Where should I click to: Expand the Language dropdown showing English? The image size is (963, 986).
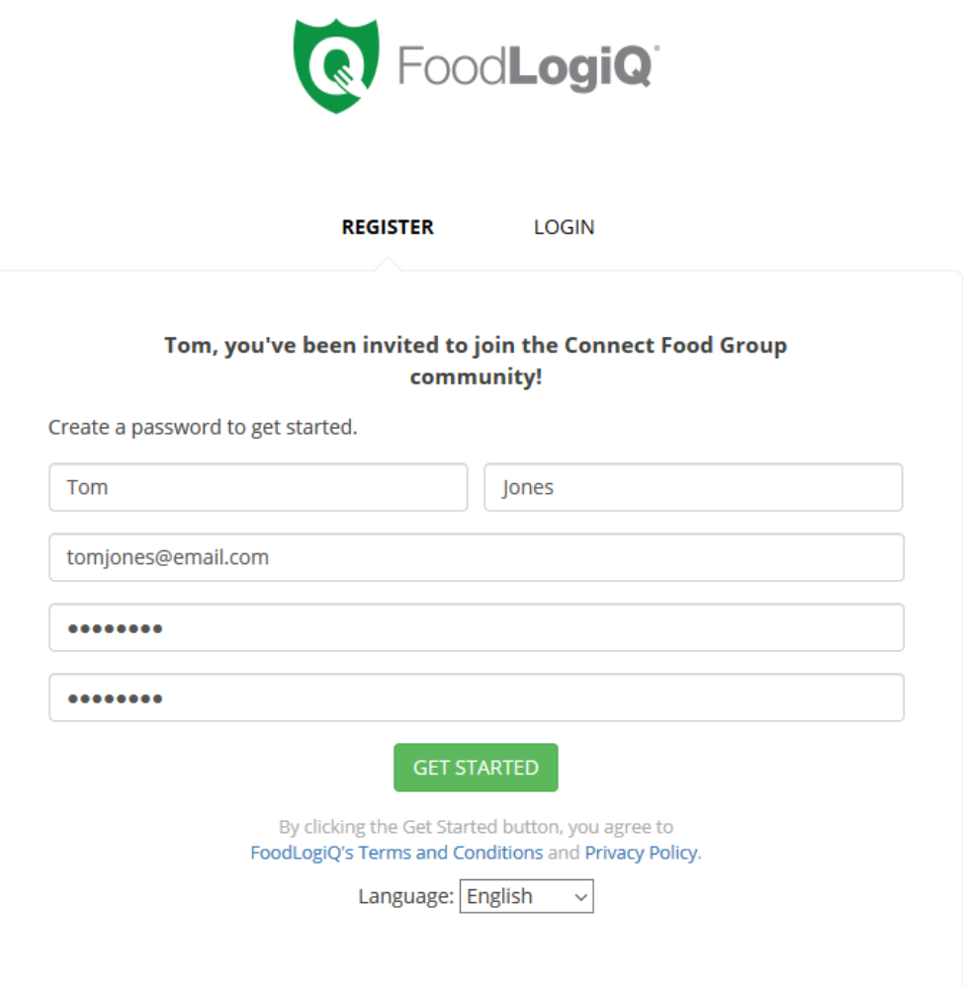pyautogui.click(x=527, y=896)
